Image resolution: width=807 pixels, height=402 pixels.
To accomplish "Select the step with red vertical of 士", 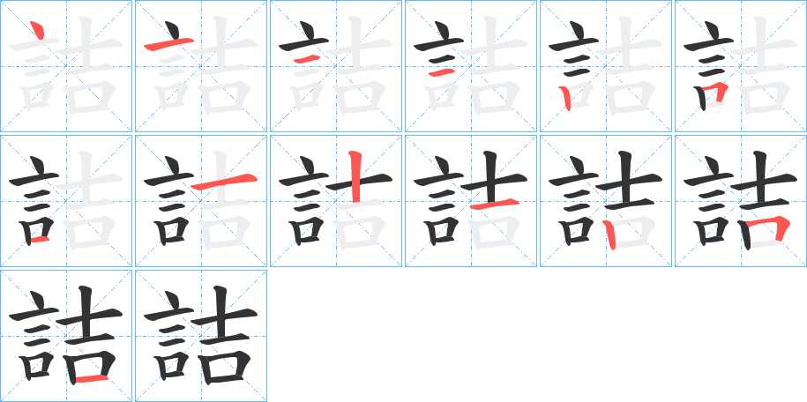I will coord(336,201).
